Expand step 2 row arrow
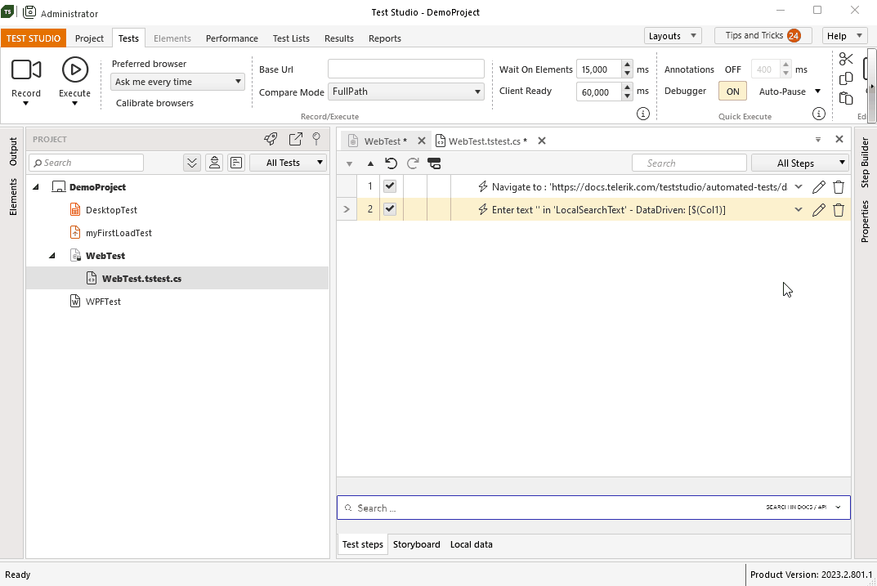 347,209
